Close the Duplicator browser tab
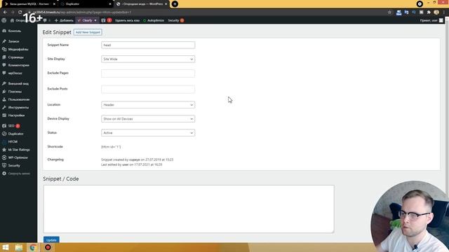This screenshot has width=449, height=252. [x=110, y=4]
